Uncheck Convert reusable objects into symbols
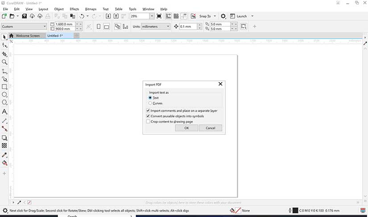This screenshot has width=368, height=217. coord(148,116)
